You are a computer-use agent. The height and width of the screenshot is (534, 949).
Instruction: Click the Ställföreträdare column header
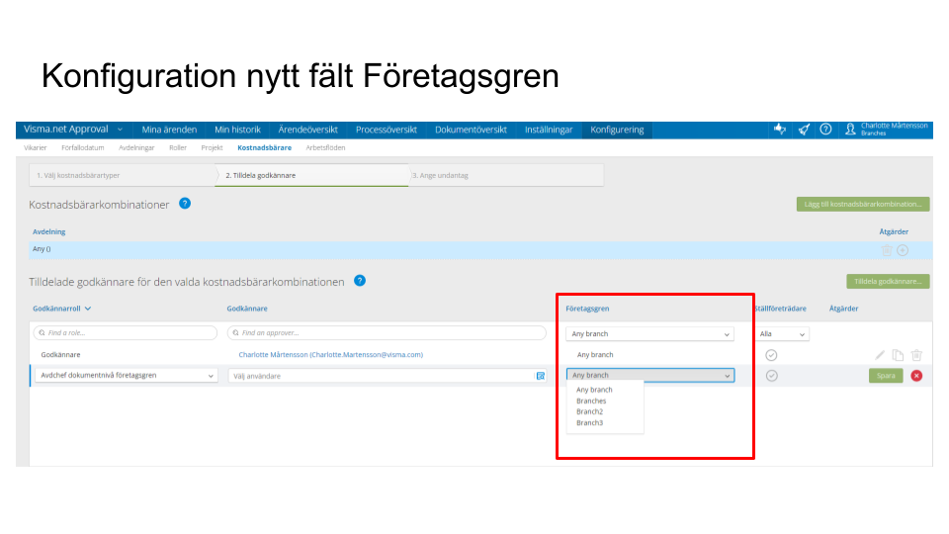[780, 309]
